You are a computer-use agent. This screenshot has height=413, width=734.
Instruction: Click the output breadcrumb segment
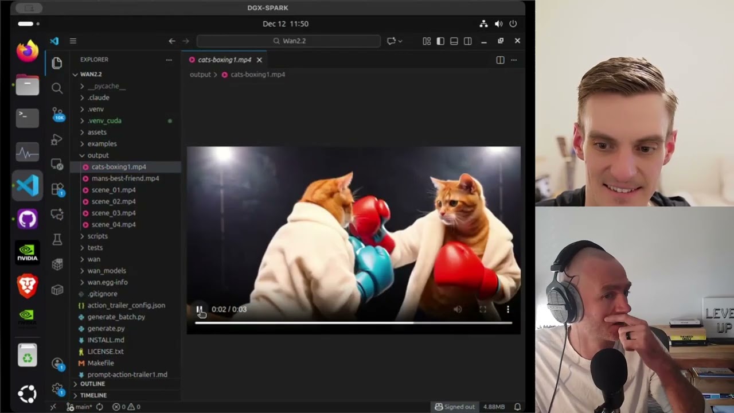click(200, 75)
